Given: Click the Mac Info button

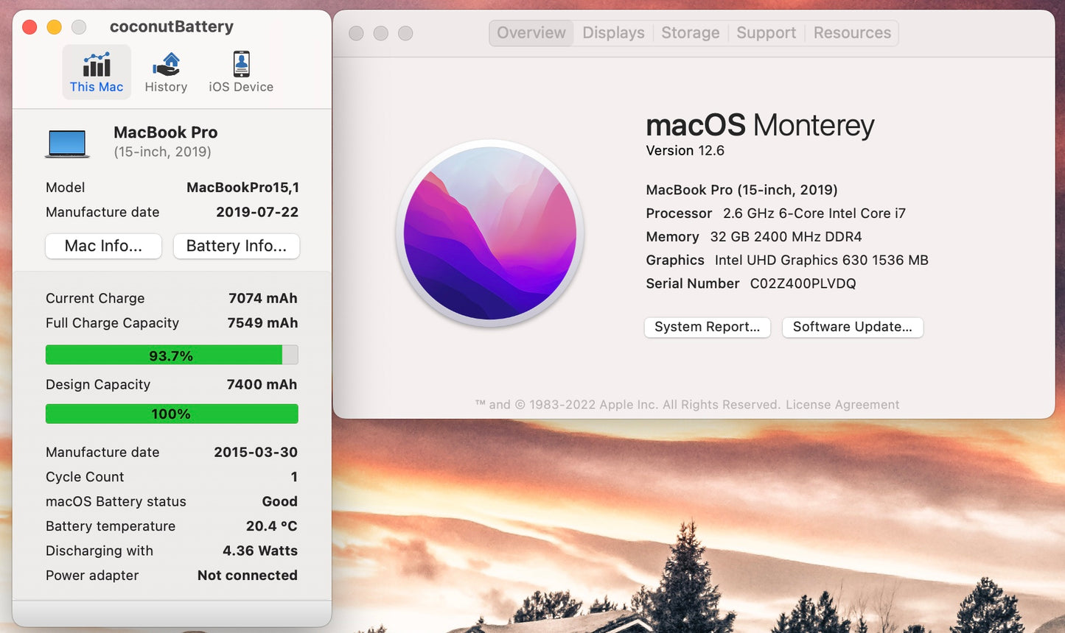Looking at the screenshot, I should 103,246.
